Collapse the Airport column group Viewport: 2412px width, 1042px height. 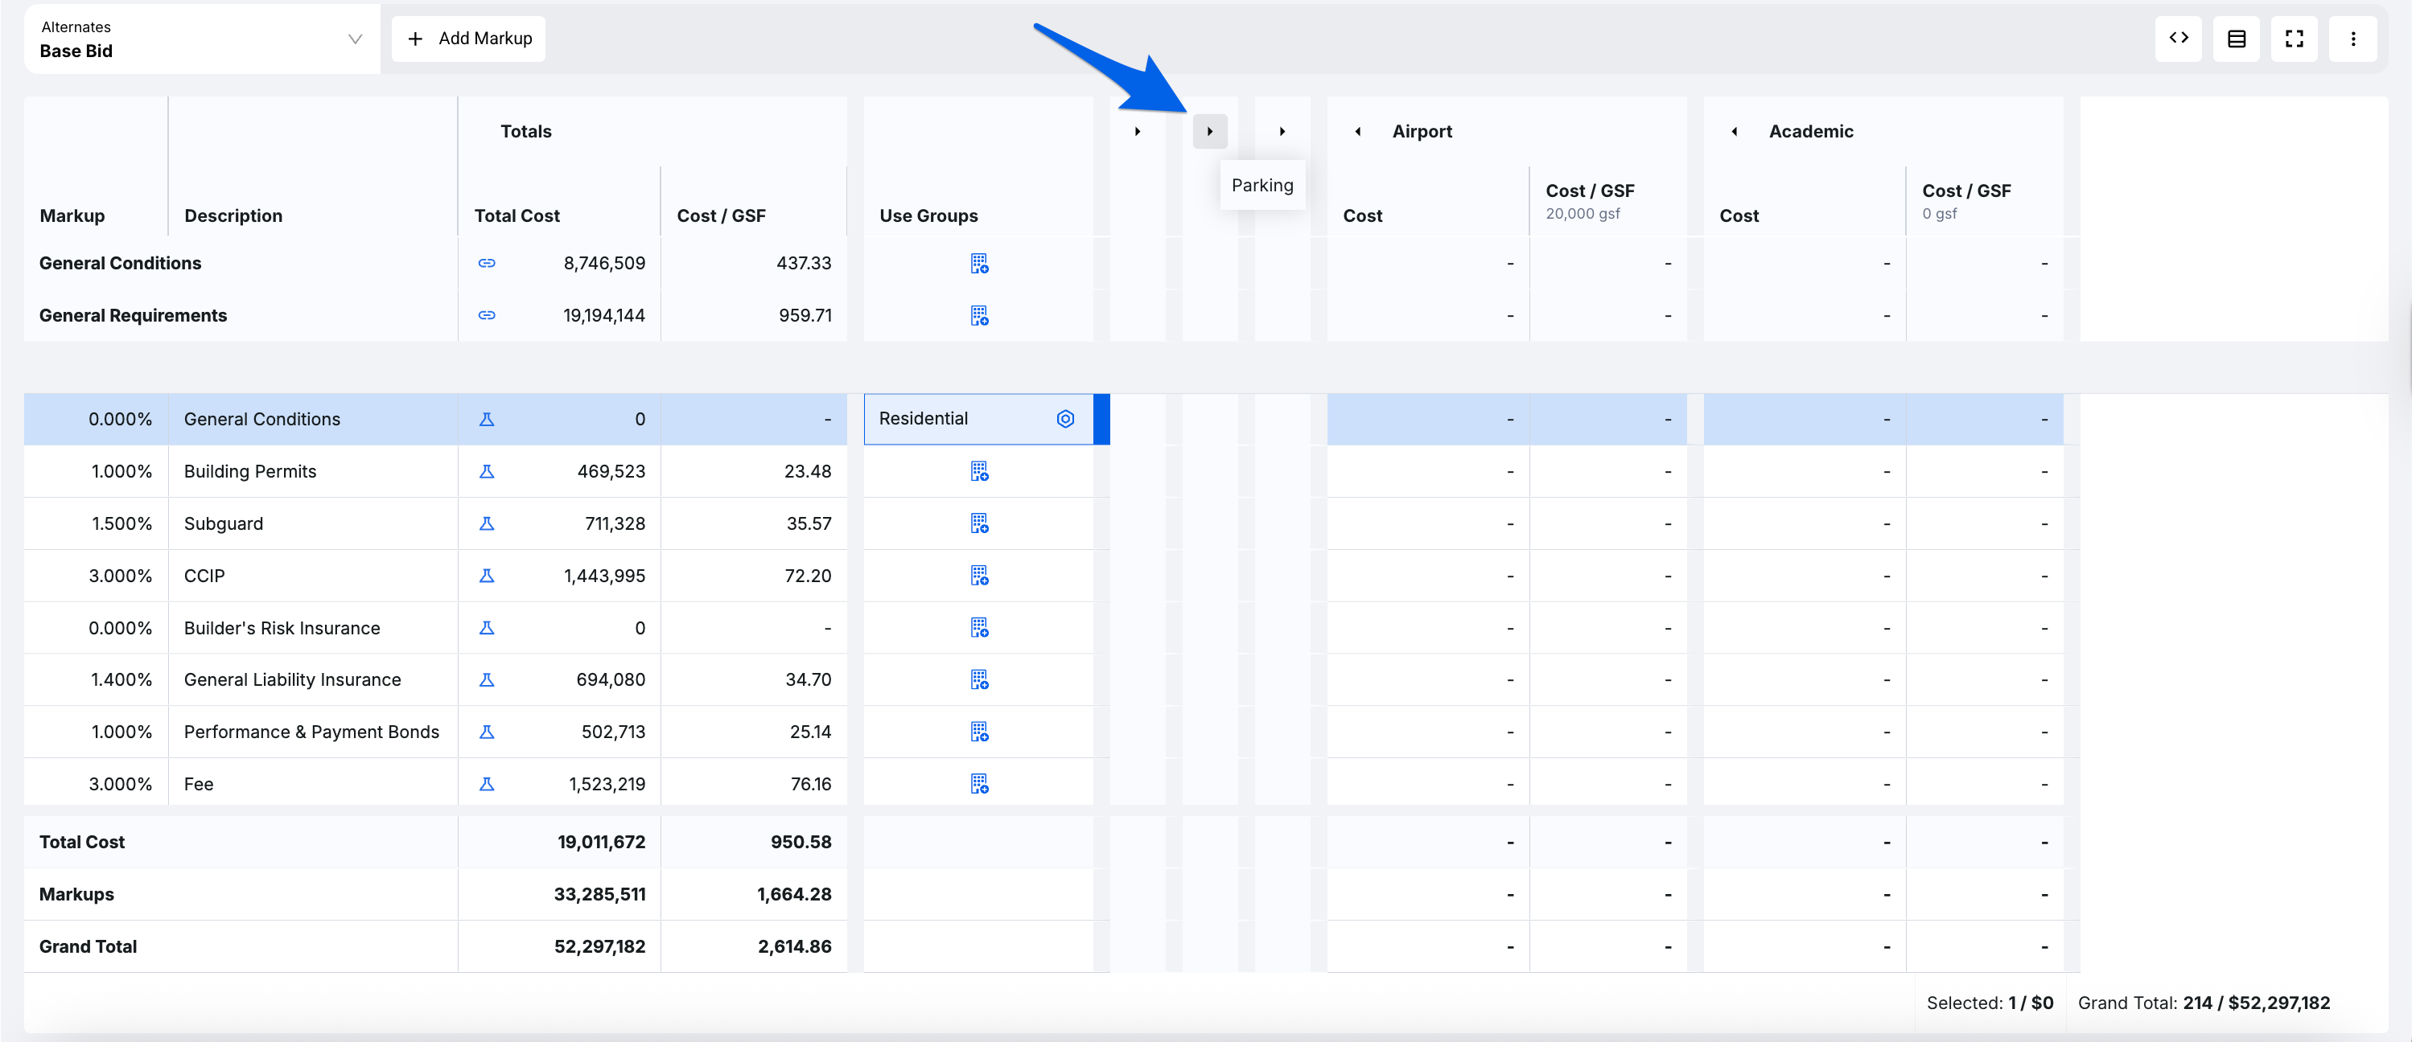pyautogui.click(x=1358, y=132)
